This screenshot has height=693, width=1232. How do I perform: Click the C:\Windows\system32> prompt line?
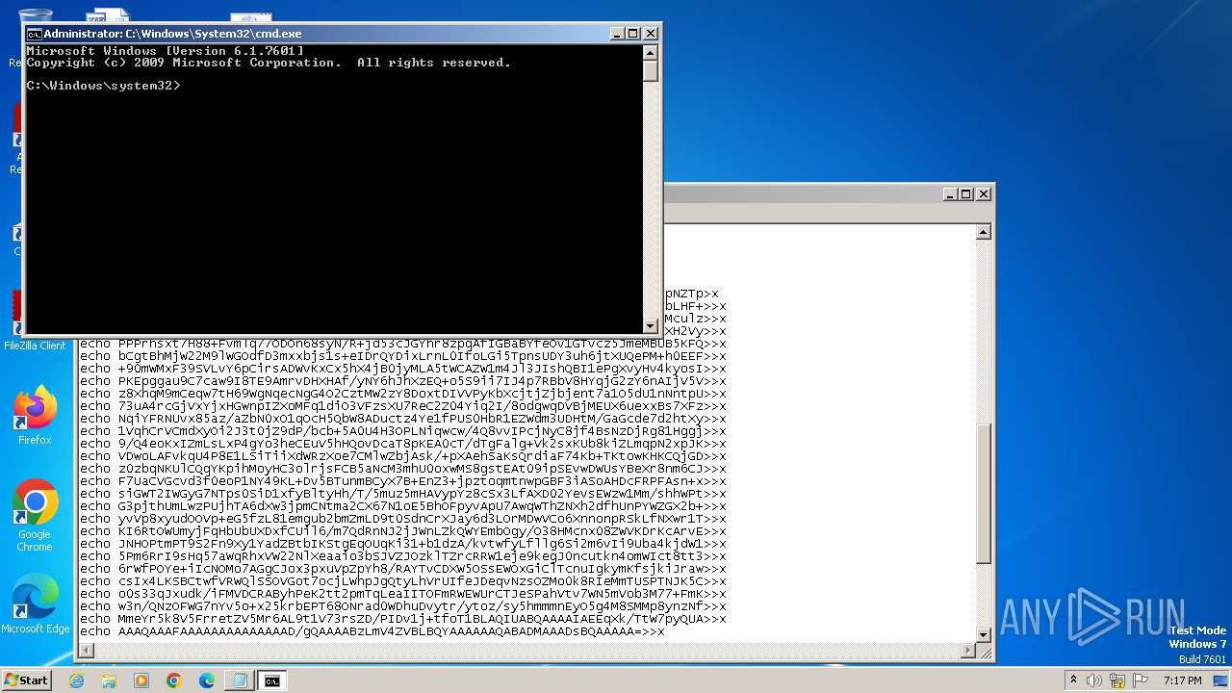point(103,86)
